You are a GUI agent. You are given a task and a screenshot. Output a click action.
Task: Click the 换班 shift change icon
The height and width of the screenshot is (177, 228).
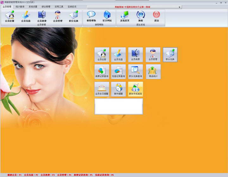point(141,16)
